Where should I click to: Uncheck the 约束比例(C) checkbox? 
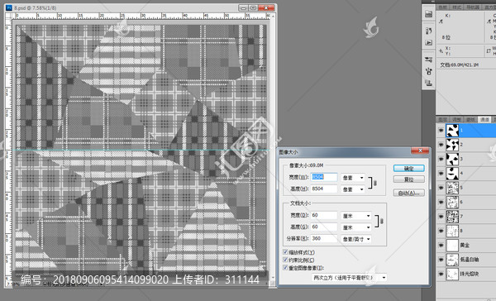285,260
